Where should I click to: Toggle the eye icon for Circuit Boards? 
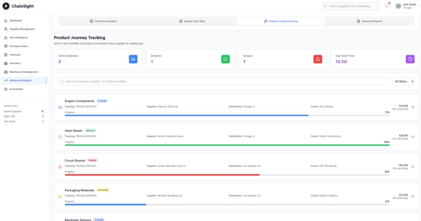click(x=413, y=167)
